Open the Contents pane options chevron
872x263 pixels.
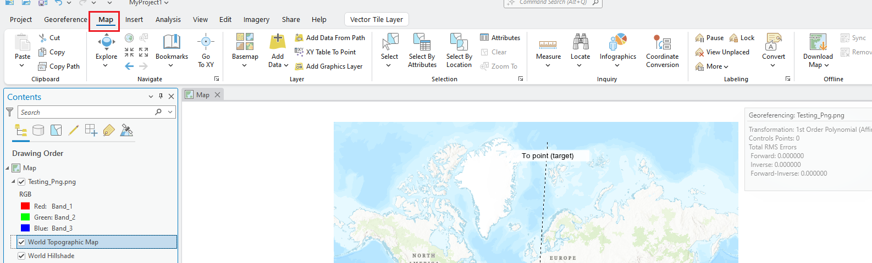(151, 96)
